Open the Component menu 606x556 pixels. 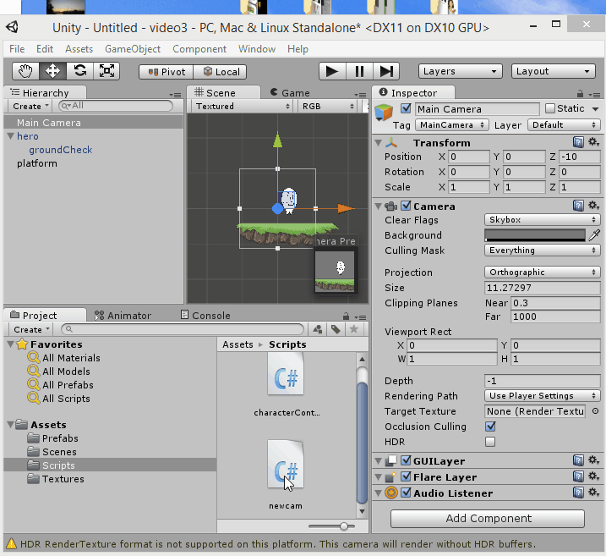coord(199,49)
